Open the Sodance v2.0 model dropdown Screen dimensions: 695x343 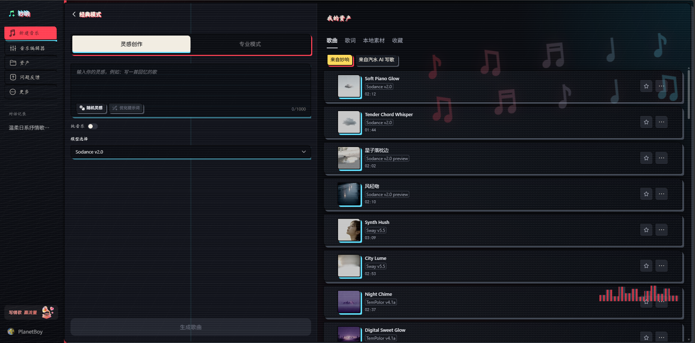(x=191, y=152)
